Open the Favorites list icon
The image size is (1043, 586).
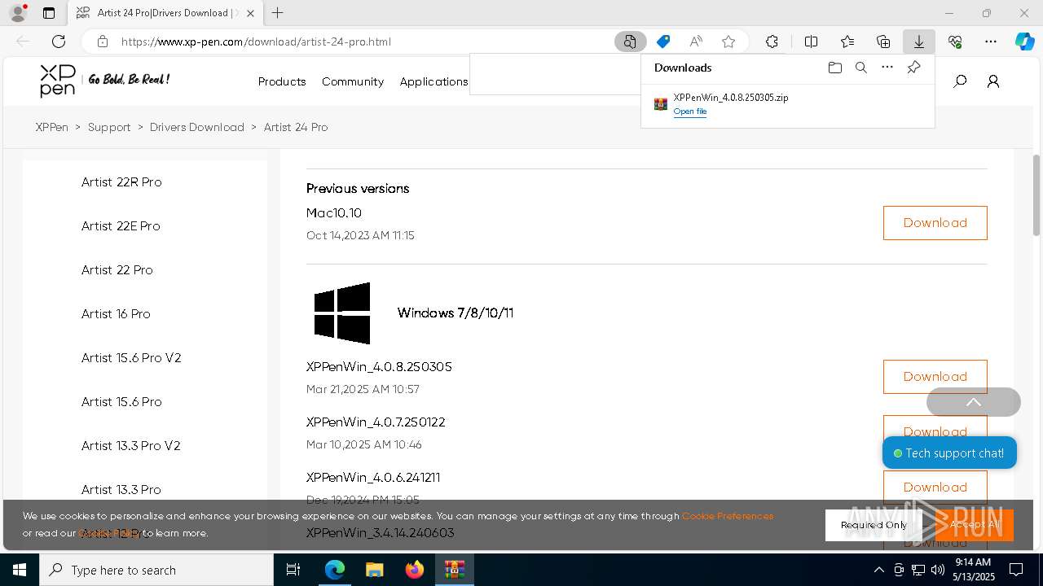click(x=847, y=42)
